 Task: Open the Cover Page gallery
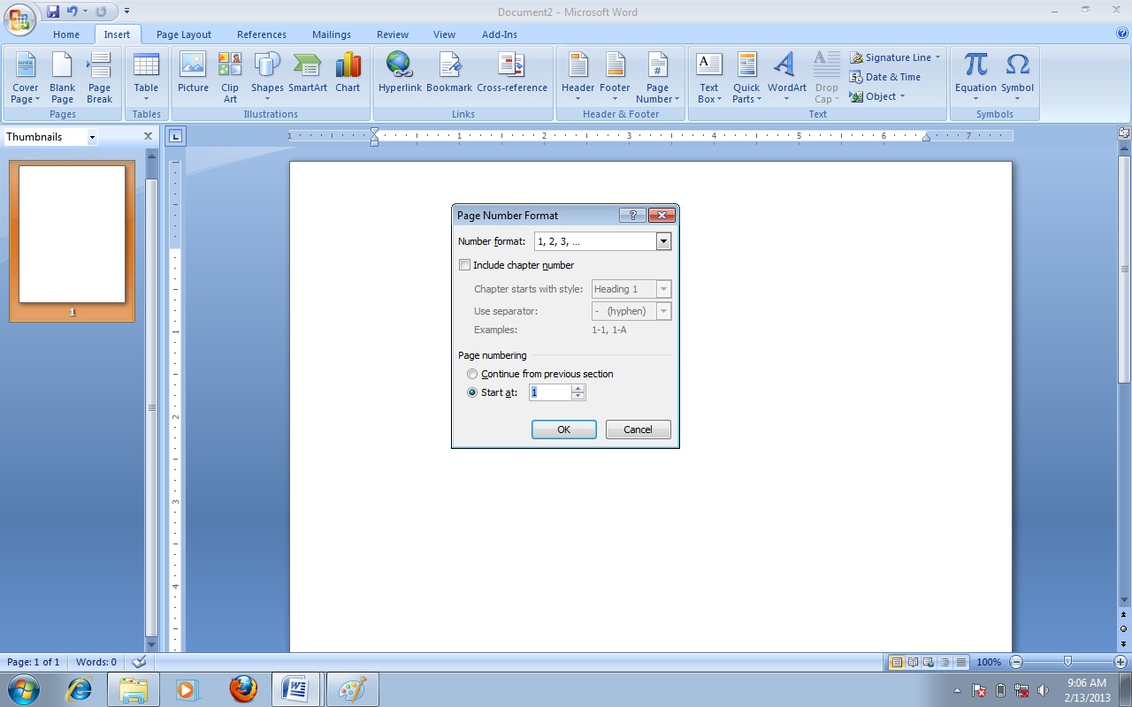[25, 78]
